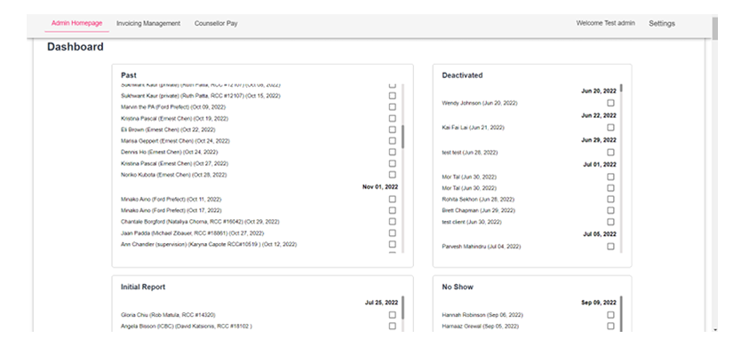The width and height of the screenshot is (741, 346).
Task: Click the Jaan Padda (Michael Zibauer) entry text
Action: pyautogui.click(x=192, y=233)
